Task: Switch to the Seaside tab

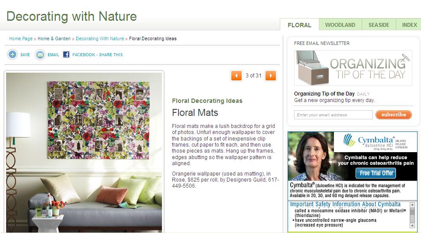Action: tap(379, 25)
